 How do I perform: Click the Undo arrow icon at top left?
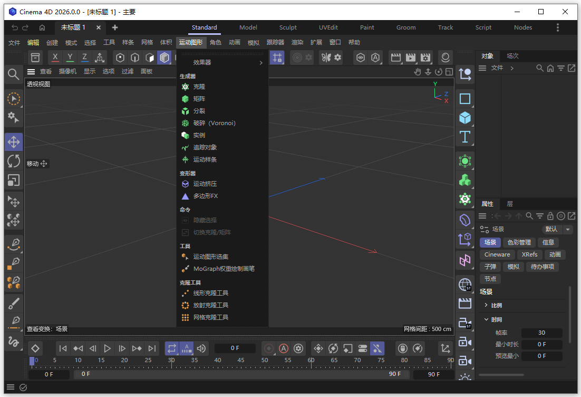[14, 27]
